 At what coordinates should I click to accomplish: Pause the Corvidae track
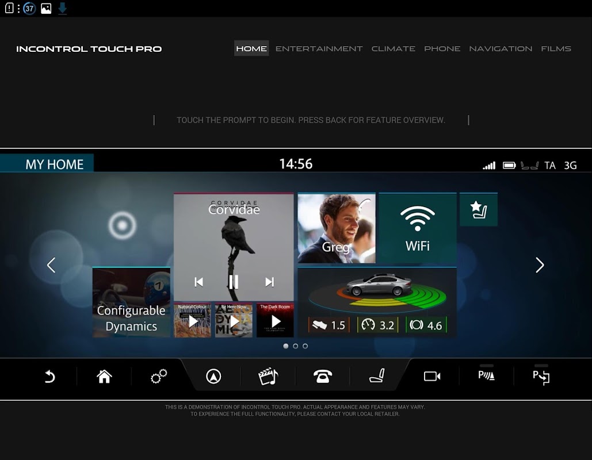(x=234, y=282)
